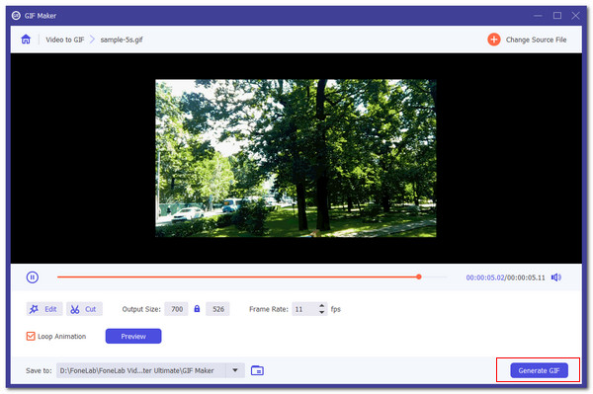Click the output height field 526

pos(217,309)
